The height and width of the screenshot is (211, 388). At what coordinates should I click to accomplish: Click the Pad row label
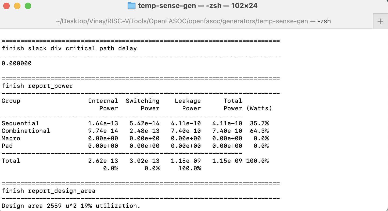click(x=7, y=146)
